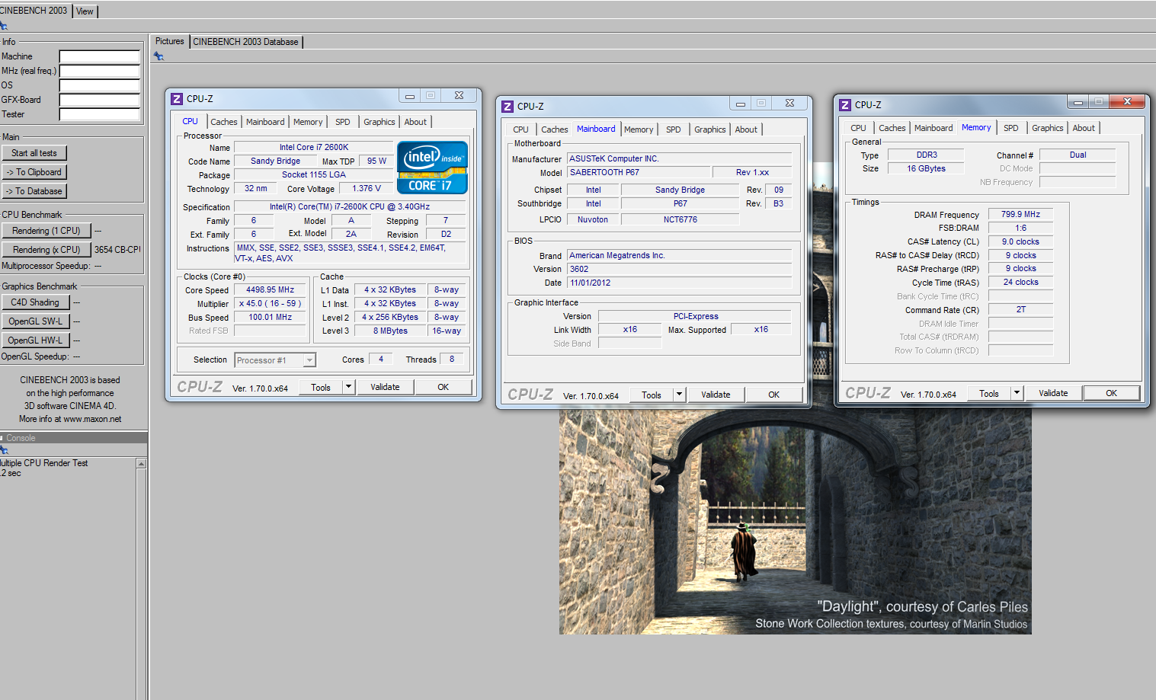Click the Daylight rendered image
This screenshot has height=700, width=1156.
(795, 520)
